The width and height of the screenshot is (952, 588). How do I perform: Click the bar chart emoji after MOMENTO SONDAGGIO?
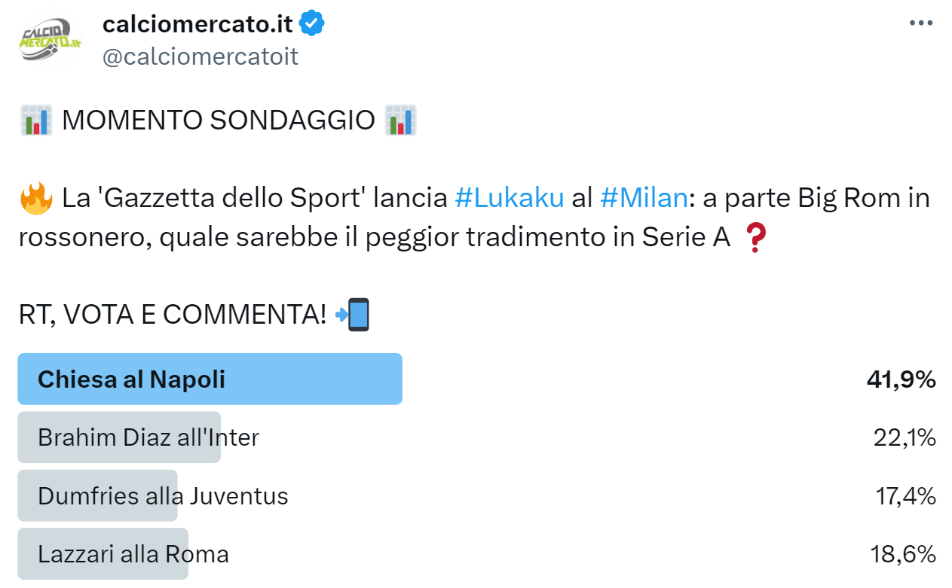point(400,120)
